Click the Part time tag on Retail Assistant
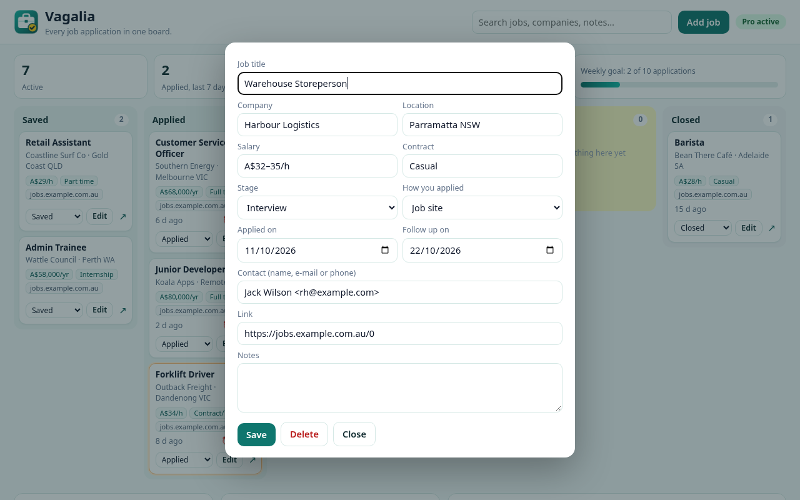800x500 pixels. pos(79,181)
